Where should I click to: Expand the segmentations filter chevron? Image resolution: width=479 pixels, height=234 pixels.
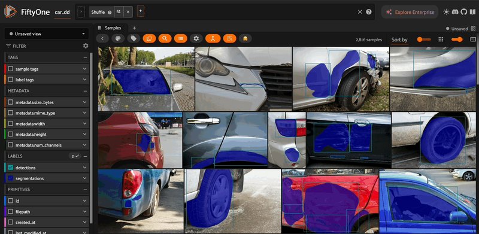coord(84,178)
